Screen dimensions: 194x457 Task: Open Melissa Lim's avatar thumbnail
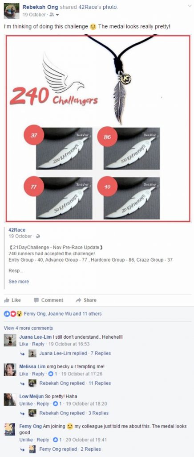coord(10,370)
